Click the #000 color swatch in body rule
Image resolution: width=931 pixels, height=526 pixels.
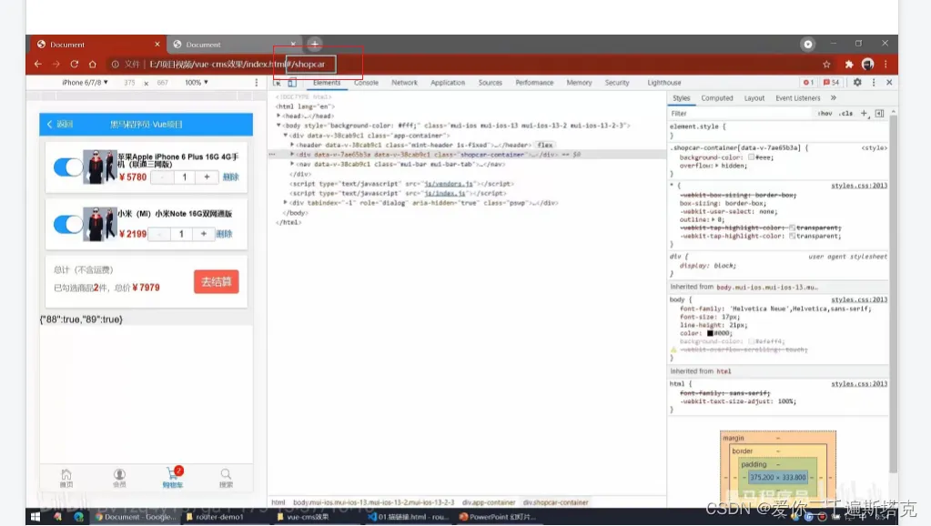click(x=710, y=333)
